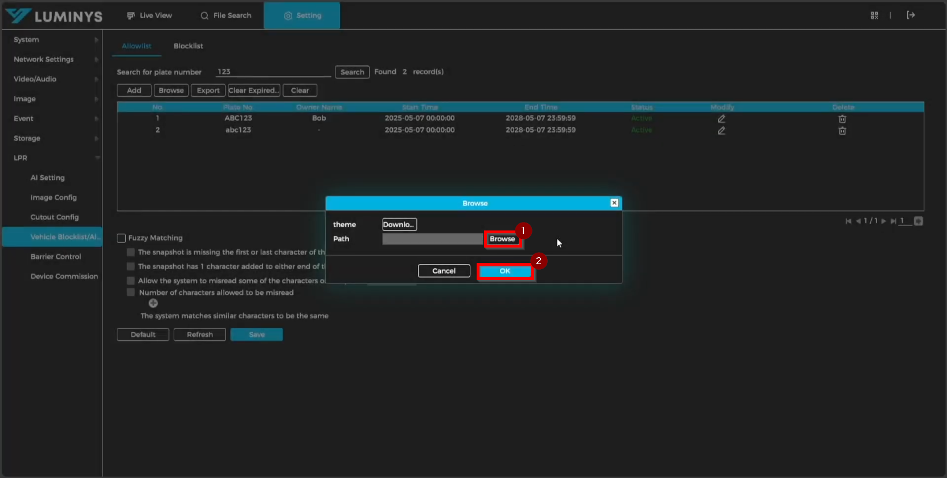Tick Number of characters allowed to be misread
The width and height of the screenshot is (947, 478).
click(131, 292)
